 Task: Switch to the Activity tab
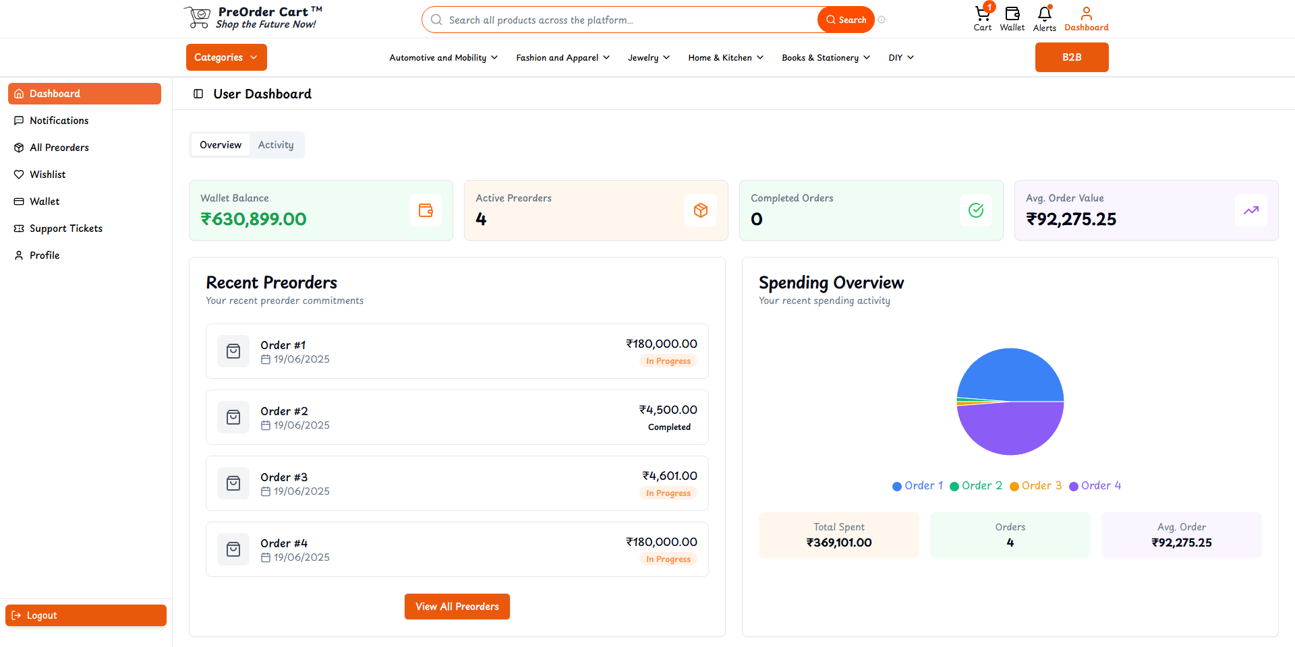276,145
